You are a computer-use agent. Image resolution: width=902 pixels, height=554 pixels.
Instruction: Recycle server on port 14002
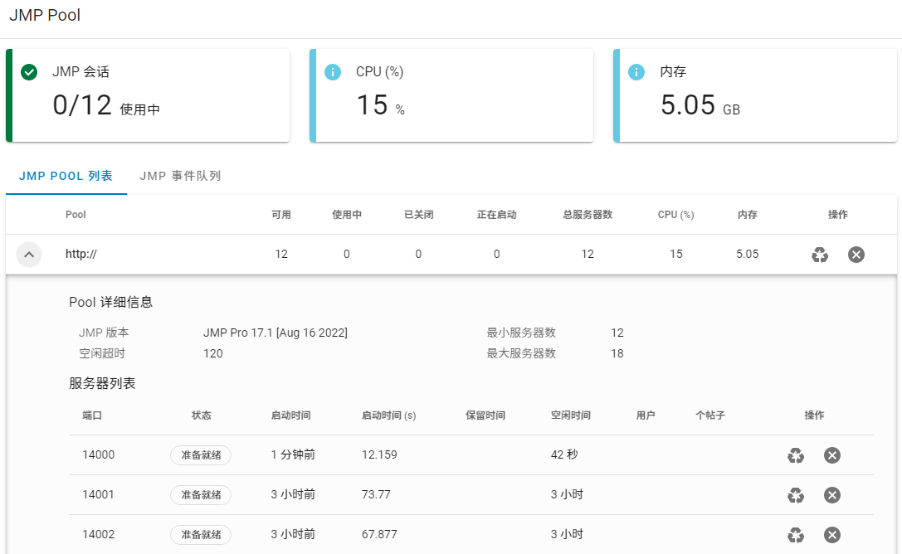(x=796, y=535)
